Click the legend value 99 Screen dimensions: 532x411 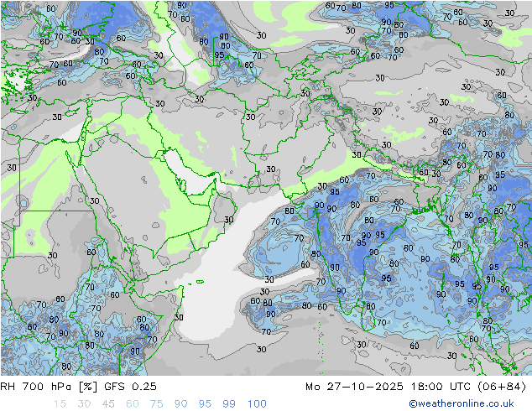[229, 404]
